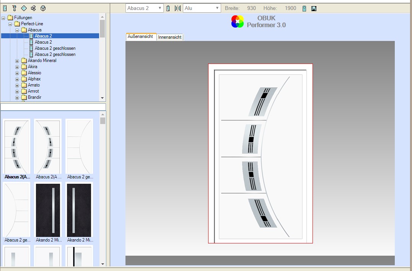Image resolution: width=412 pixels, height=271 pixels.
Task: Select the Brandir folder label
Action: (34, 97)
